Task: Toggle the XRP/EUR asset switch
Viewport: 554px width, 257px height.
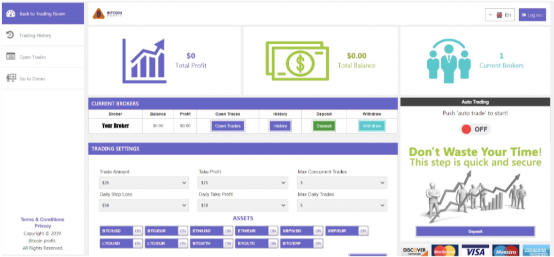Action: coord(363,231)
